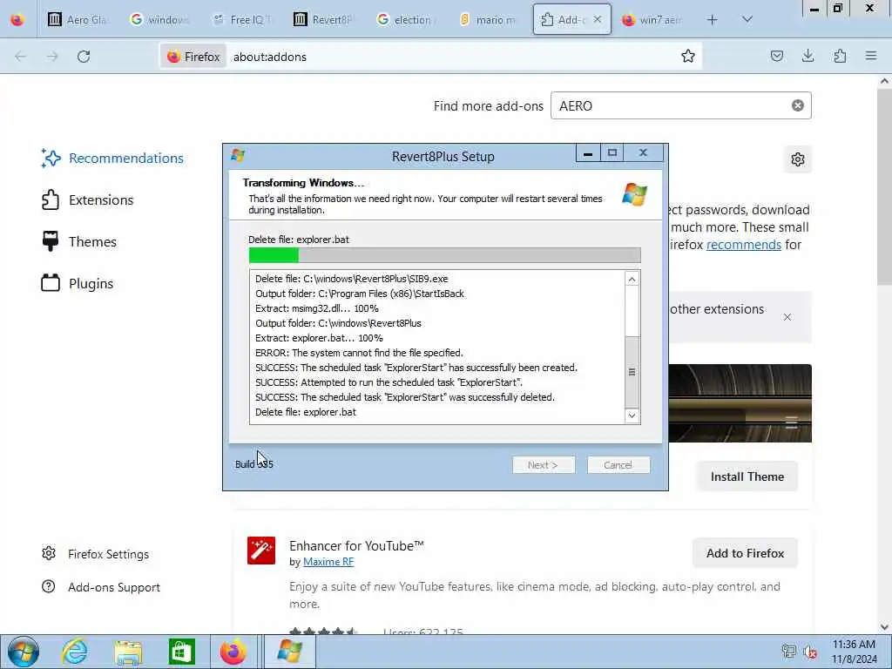Dismiss the other extensions notice
This screenshot has height=669, width=892.
click(x=787, y=317)
